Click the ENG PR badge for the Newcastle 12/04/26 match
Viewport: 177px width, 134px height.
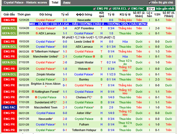click(9, 20)
